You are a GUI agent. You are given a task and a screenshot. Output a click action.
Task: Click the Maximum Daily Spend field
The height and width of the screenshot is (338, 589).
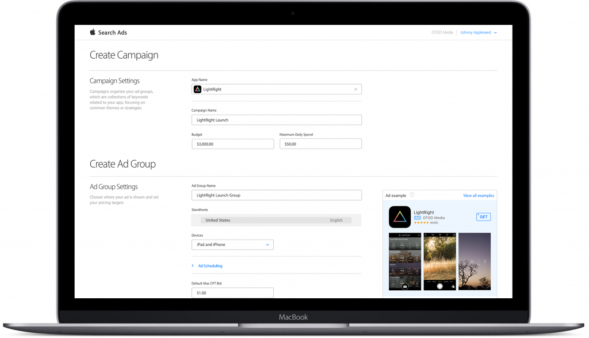point(320,144)
